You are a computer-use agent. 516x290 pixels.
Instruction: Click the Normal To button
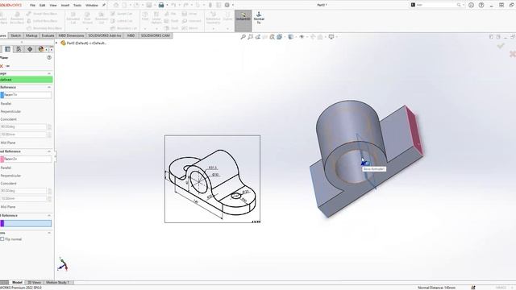pos(259,18)
